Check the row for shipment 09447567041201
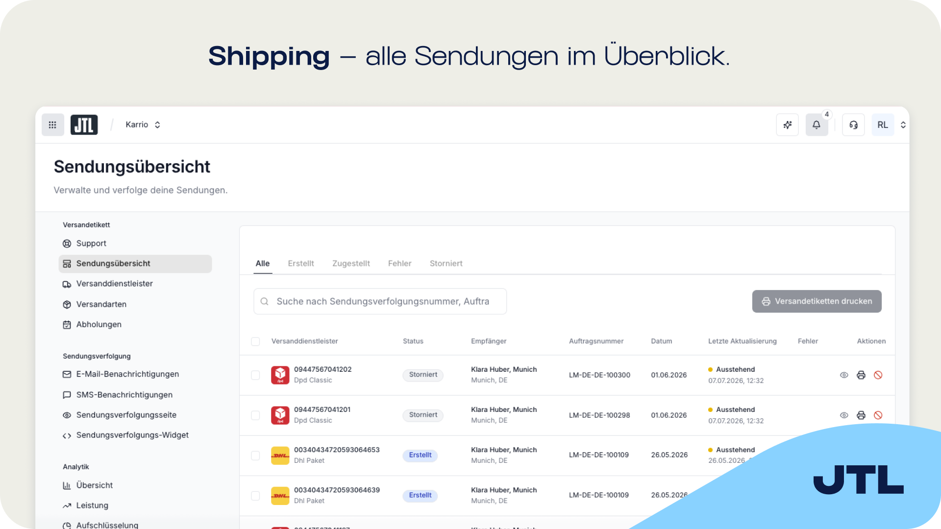The height and width of the screenshot is (529, 941). click(x=255, y=415)
